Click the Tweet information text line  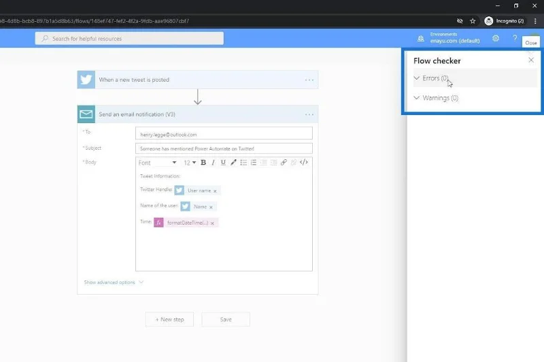pos(160,176)
